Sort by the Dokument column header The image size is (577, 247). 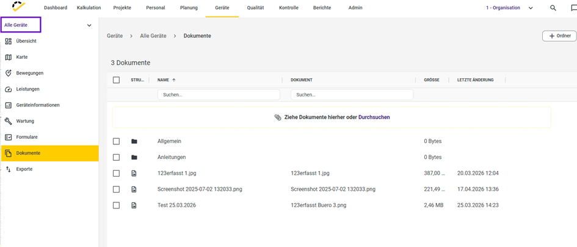click(302, 80)
